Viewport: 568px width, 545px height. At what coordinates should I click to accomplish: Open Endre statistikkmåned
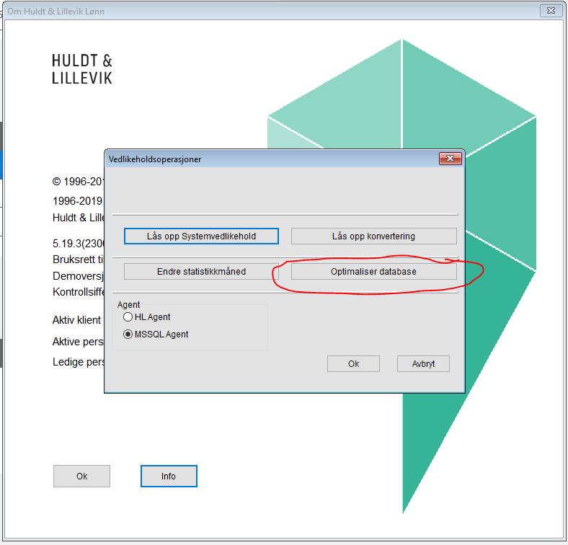[201, 271]
